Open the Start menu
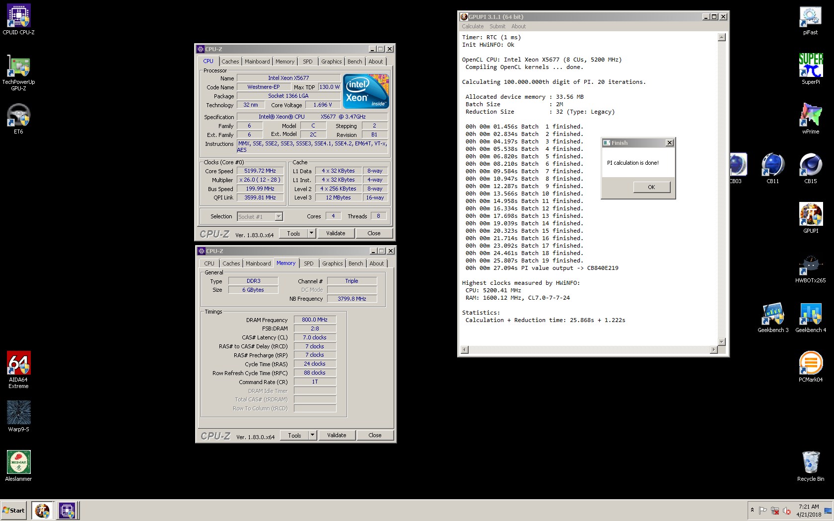 pos(13,511)
